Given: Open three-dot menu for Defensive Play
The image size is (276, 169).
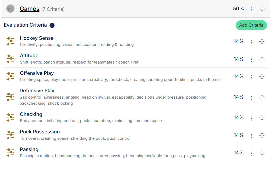Looking at the screenshot, I should point(252,98).
